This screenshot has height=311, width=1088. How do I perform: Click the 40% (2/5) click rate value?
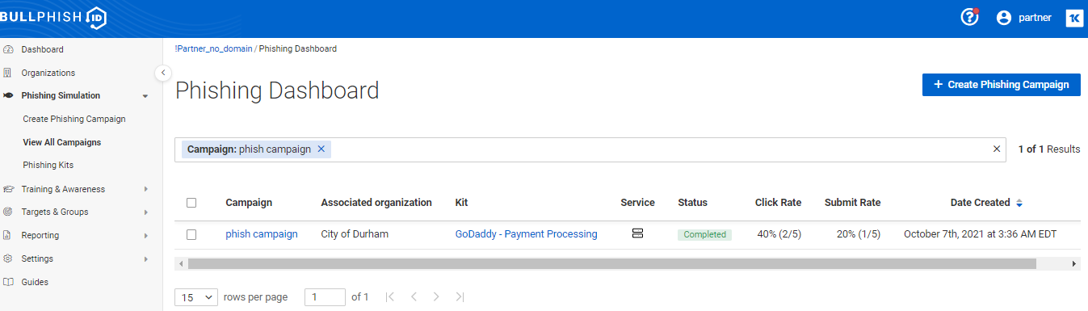pos(779,234)
